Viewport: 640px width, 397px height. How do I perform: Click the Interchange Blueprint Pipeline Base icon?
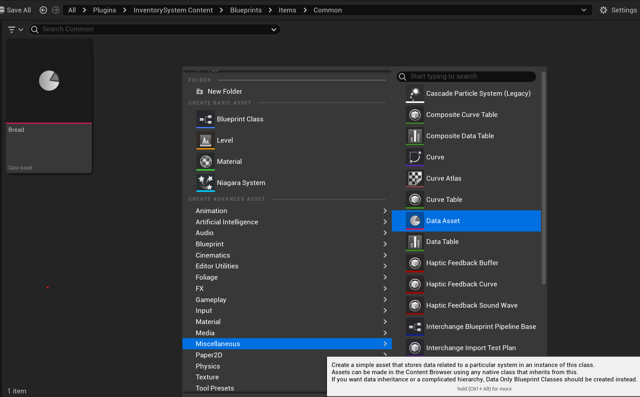point(415,326)
